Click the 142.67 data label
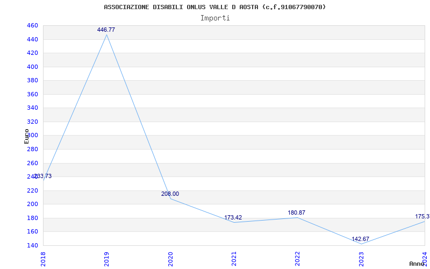Viewport: 430px width, 269px height. point(360,239)
